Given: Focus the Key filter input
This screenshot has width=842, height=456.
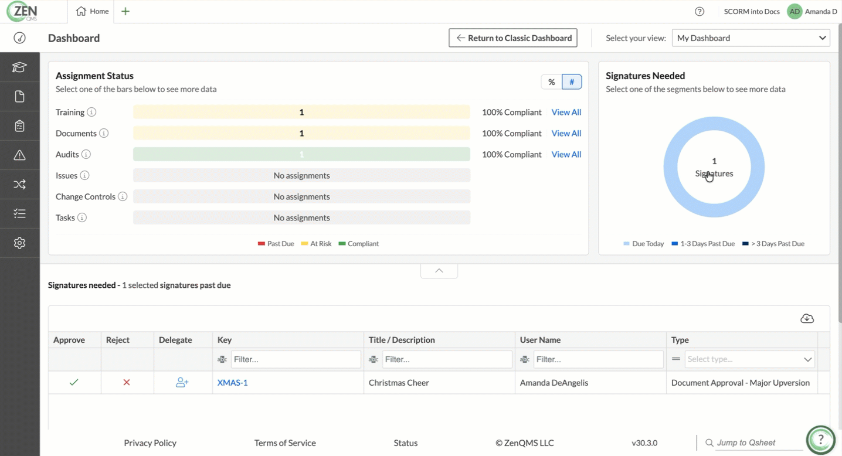Looking at the screenshot, I should point(296,359).
